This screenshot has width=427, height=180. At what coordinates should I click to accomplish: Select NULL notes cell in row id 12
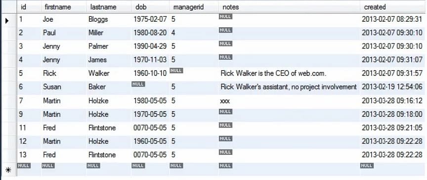[x=289, y=142]
